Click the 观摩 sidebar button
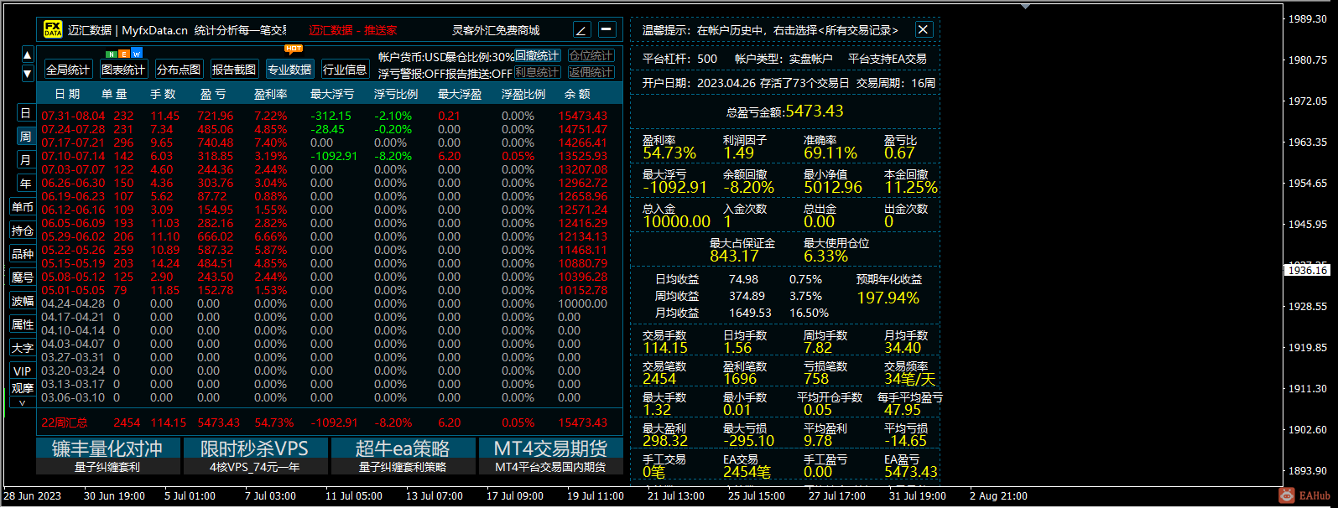 (23, 388)
